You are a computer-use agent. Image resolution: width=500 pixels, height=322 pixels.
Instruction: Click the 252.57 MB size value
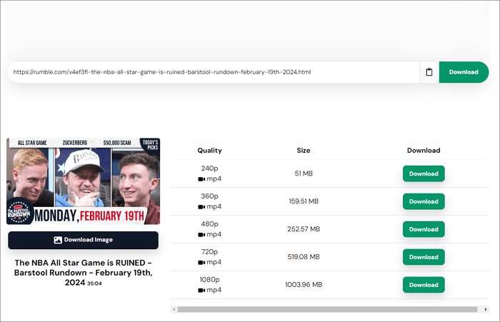304,229
